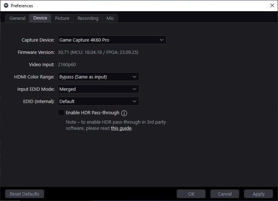Click the 2160p60 video input value
This screenshot has height=201, width=278.
point(67,64)
